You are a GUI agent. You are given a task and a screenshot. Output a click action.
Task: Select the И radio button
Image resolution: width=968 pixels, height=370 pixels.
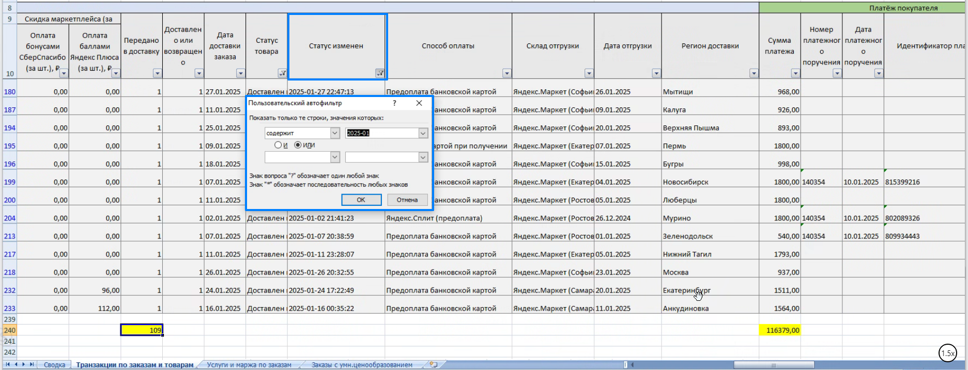click(x=278, y=145)
